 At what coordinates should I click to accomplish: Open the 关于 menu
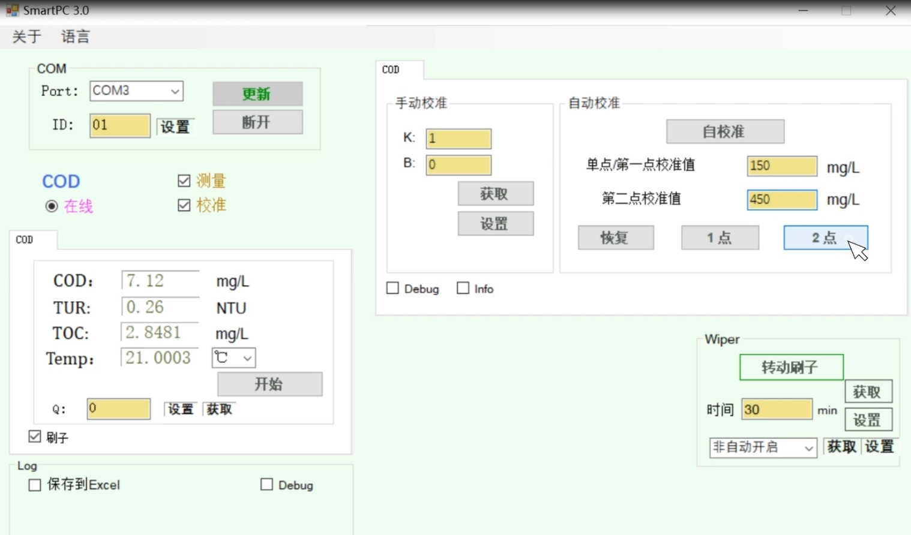click(x=27, y=37)
